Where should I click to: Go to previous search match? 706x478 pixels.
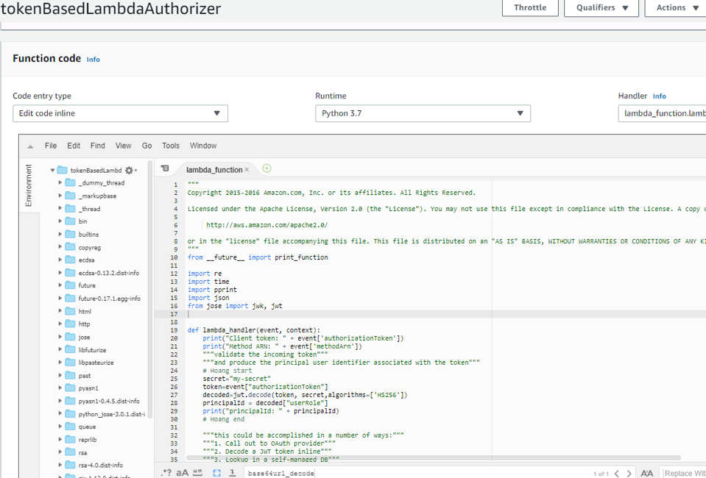click(x=617, y=473)
